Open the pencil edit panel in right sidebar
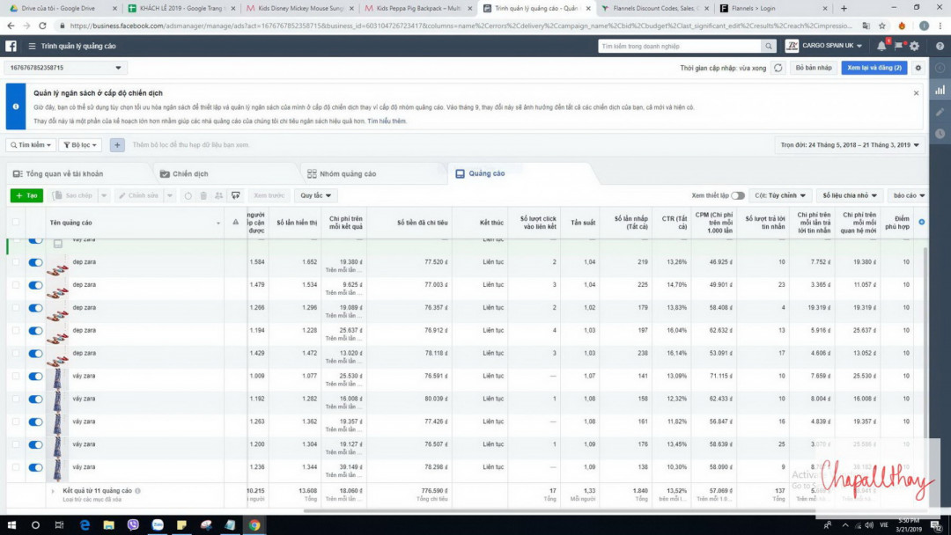 pos(940,112)
